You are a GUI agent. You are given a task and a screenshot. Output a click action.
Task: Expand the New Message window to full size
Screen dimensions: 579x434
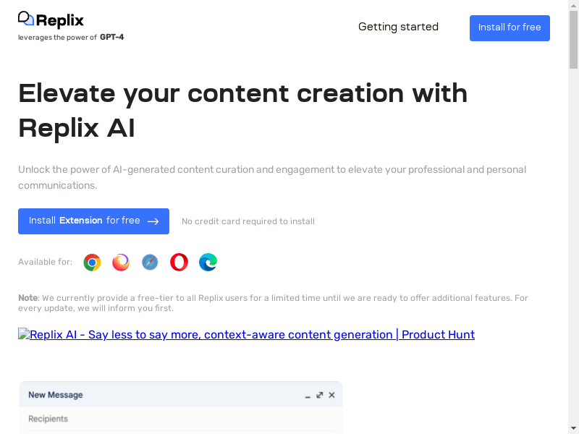pyautogui.click(x=320, y=395)
